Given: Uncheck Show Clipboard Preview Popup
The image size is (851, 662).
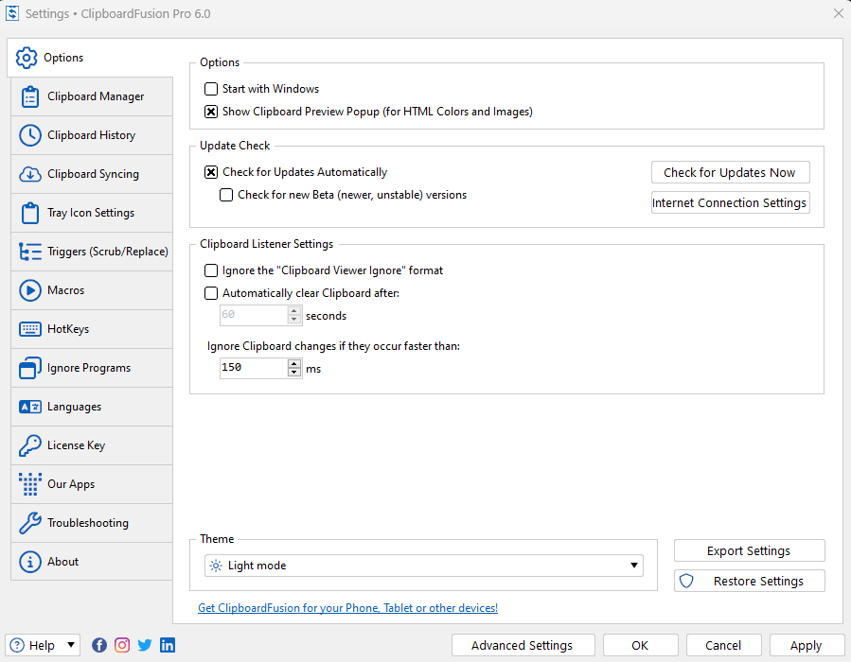Looking at the screenshot, I should pyautogui.click(x=211, y=112).
